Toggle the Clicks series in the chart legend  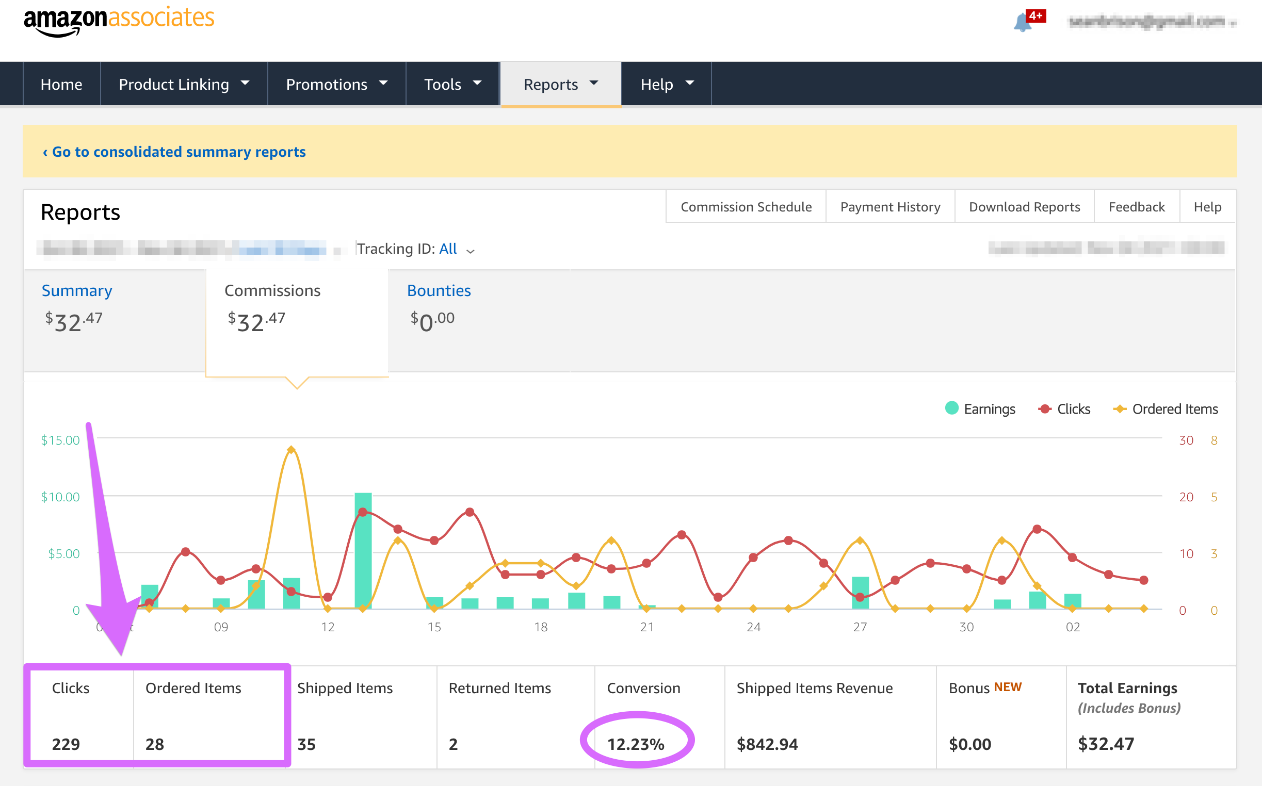(x=1064, y=409)
